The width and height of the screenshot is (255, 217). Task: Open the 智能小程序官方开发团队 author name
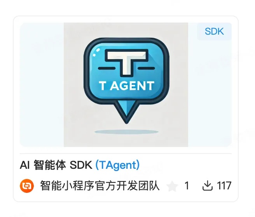100,185
